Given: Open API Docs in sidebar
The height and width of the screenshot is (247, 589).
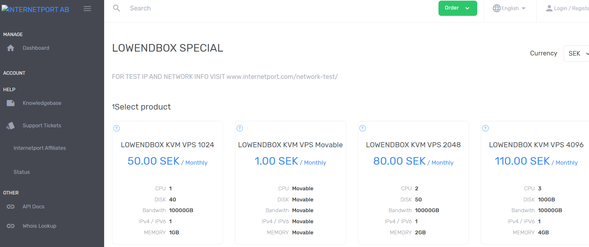Looking at the screenshot, I should 33,206.
